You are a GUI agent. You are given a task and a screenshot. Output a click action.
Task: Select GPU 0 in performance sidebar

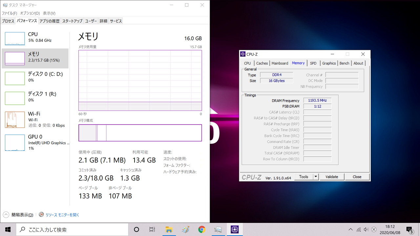35,142
